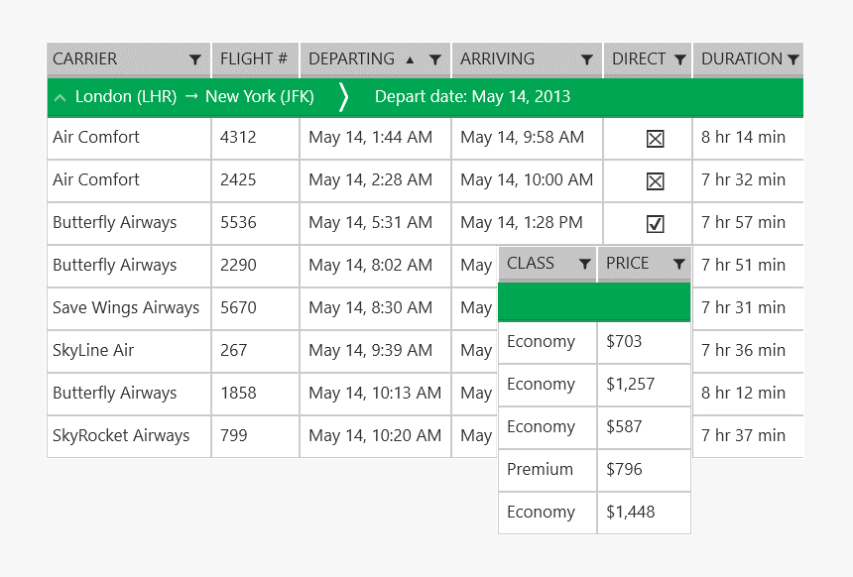Screen dimensions: 853x577
Task: Open the DURATION column filter funnel
Action: point(793,59)
